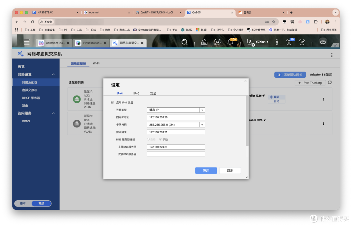Click the settings dialog vertical scrollbar
Image resolution: width=352 pixels, height=226 pixels.
click(x=247, y=121)
